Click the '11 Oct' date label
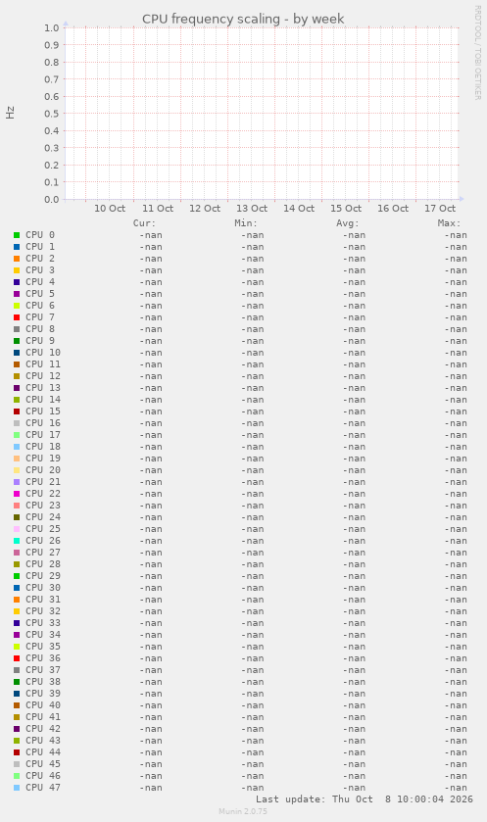487x822 pixels. coord(157,208)
